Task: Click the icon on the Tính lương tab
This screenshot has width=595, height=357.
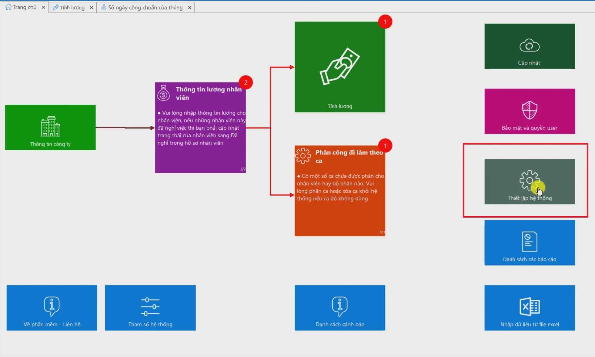Action: tap(56, 7)
